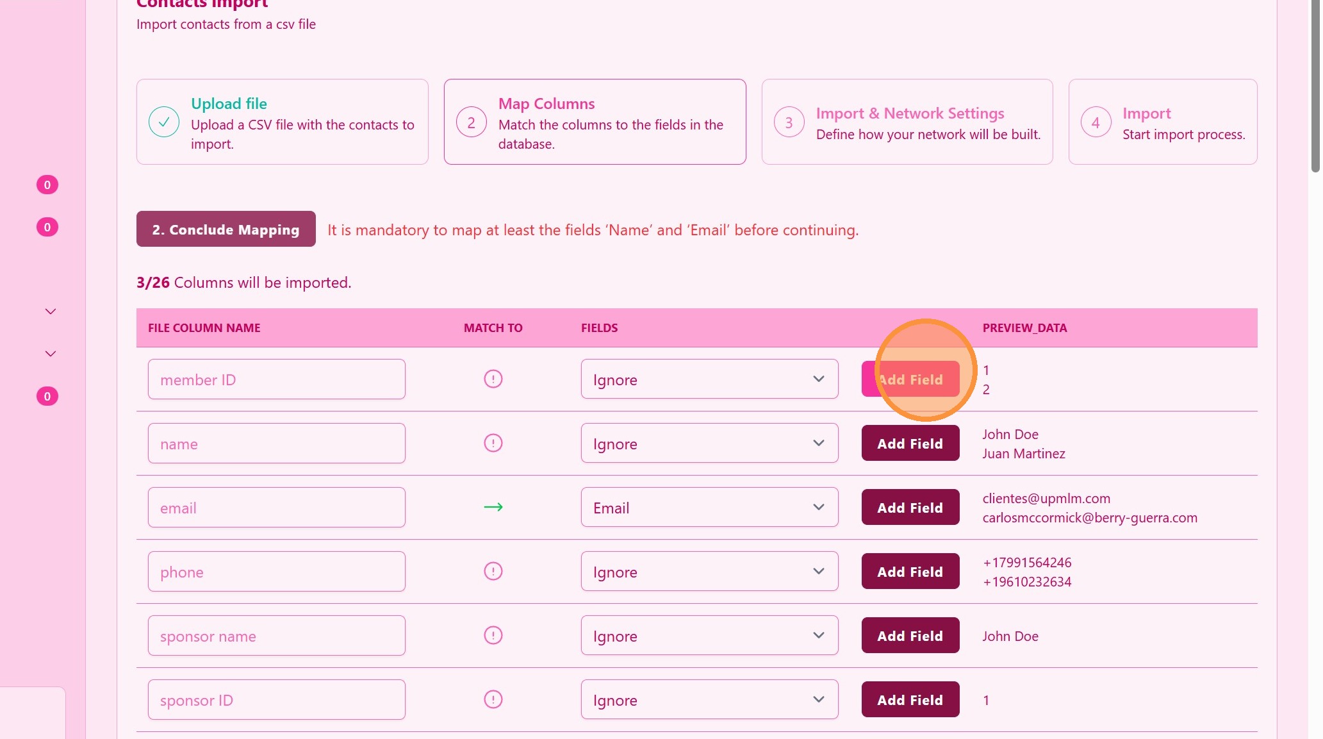Image resolution: width=1323 pixels, height=739 pixels.
Task: Click Add Field for the name row
Action: click(x=910, y=443)
